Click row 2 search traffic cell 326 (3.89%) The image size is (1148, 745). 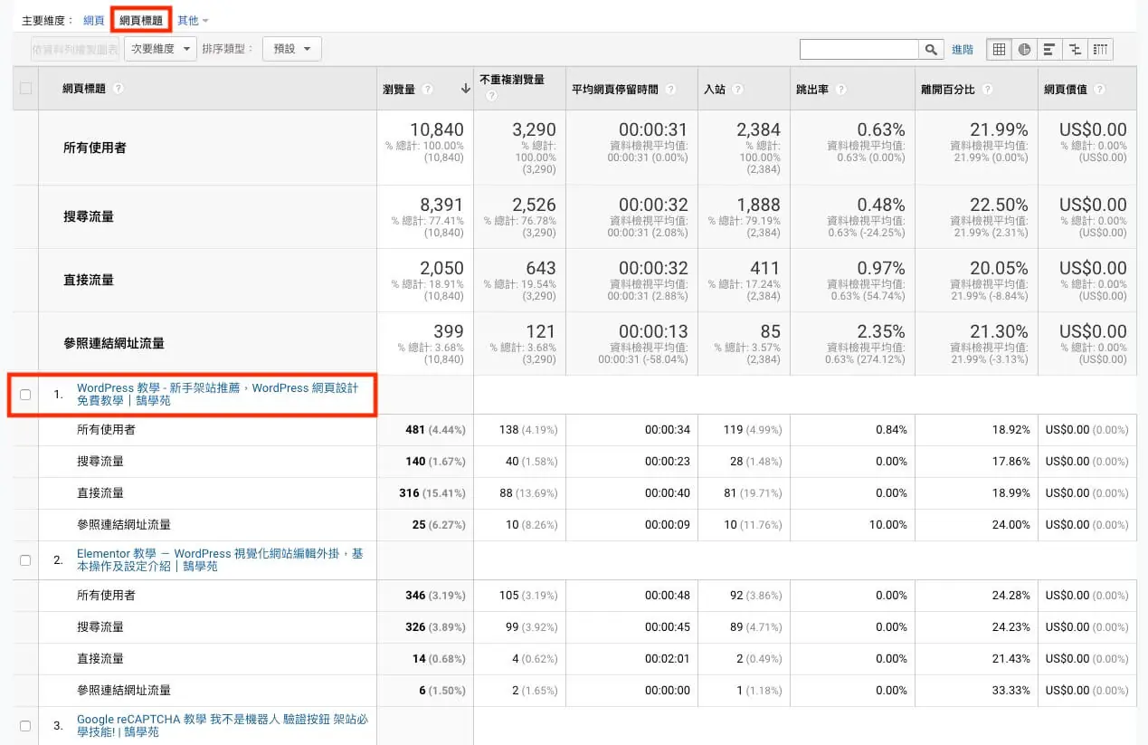[x=436, y=627]
